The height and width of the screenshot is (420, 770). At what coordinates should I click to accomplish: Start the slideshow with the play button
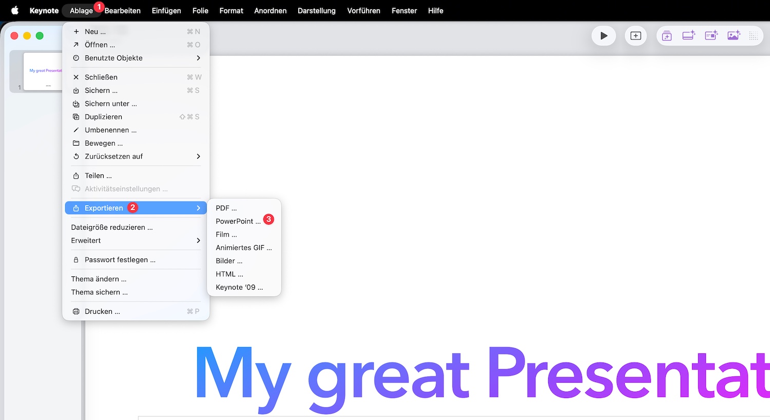click(604, 36)
